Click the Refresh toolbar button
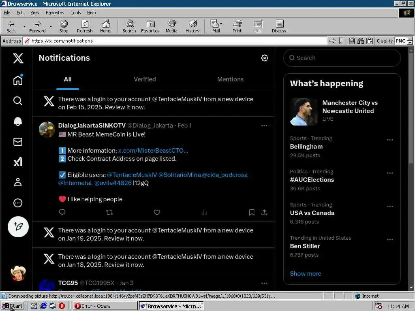The image size is (415, 311). point(85,26)
